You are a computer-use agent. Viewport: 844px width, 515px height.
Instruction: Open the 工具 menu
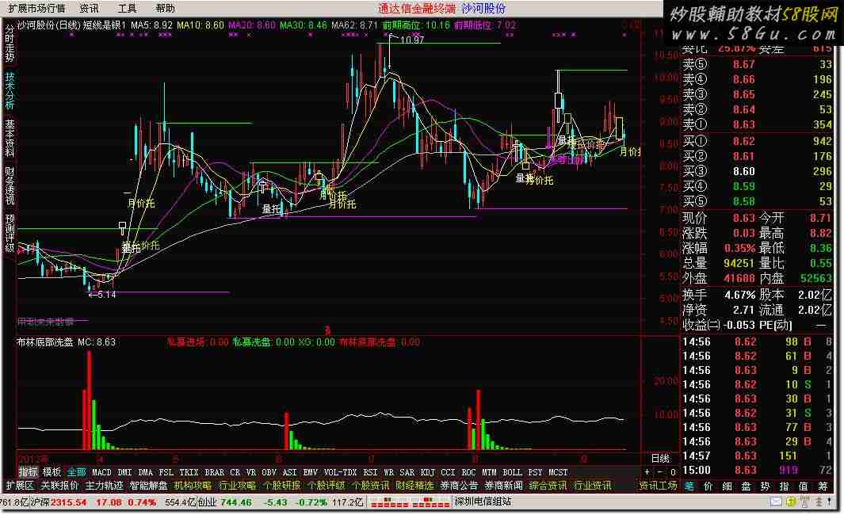point(127,9)
